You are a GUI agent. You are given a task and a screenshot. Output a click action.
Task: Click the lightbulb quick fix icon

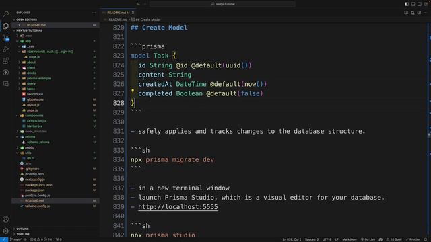[x=133, y=91]
